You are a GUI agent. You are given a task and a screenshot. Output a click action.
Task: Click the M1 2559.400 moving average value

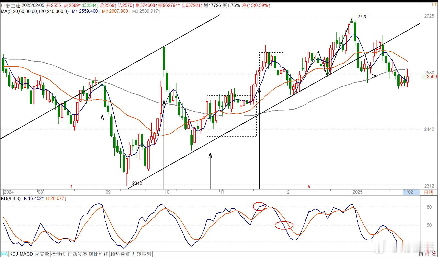tap(86, 11)
